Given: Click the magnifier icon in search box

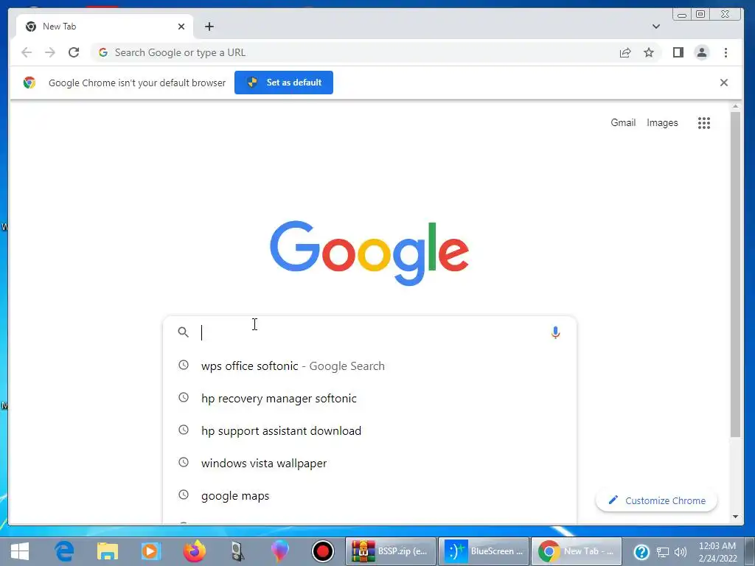Looking at the screenshot, I should [x=183, y=332].
